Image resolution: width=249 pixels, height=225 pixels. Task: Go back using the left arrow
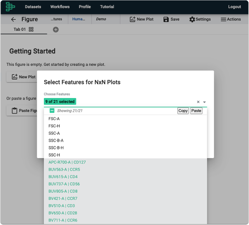pyautogui.click(x=14, y=19)
